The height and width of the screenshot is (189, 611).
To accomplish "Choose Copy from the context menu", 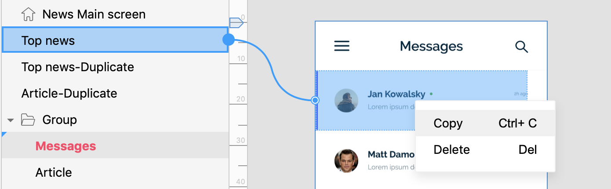I will (485, 123).
